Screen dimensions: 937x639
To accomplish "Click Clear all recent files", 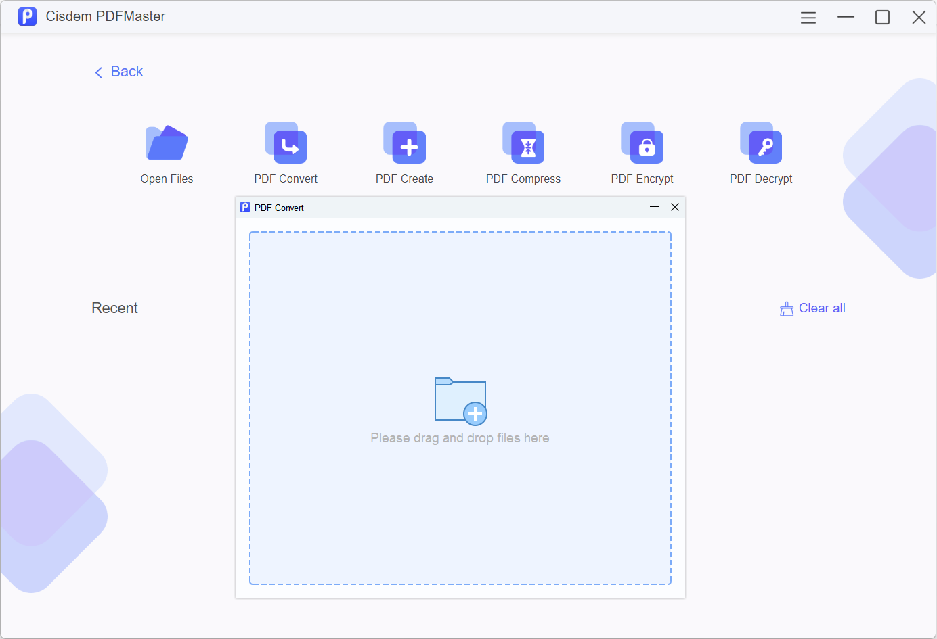I will [812, 308].
